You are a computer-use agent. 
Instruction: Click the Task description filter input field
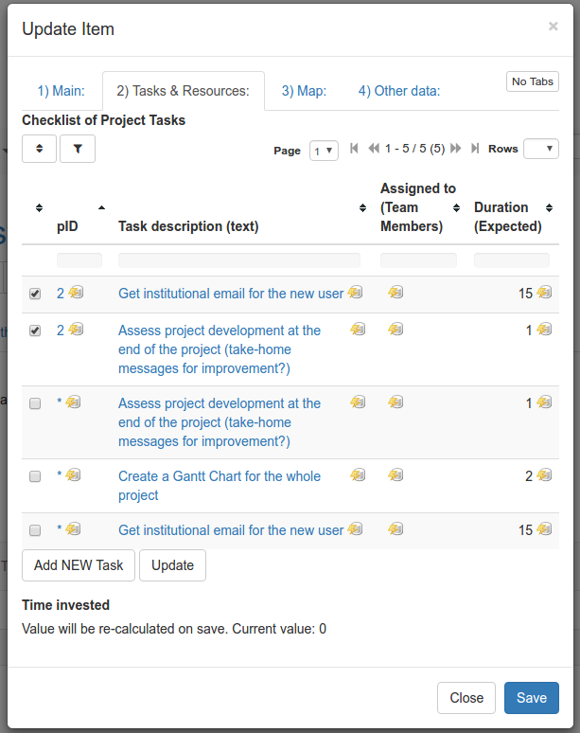(238, 259)
